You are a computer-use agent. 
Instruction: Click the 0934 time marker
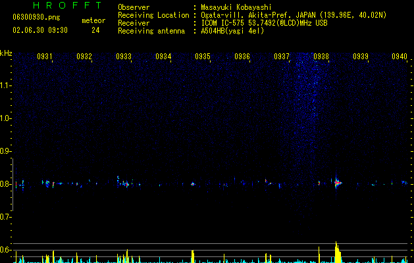point(163,56)
